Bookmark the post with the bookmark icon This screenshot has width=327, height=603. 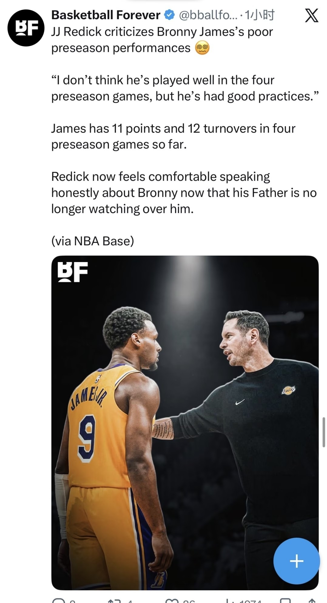[x=285, y=601]
